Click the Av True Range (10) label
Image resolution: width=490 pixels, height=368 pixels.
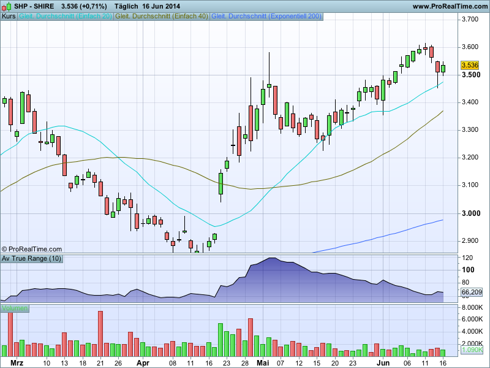[32, 258]
